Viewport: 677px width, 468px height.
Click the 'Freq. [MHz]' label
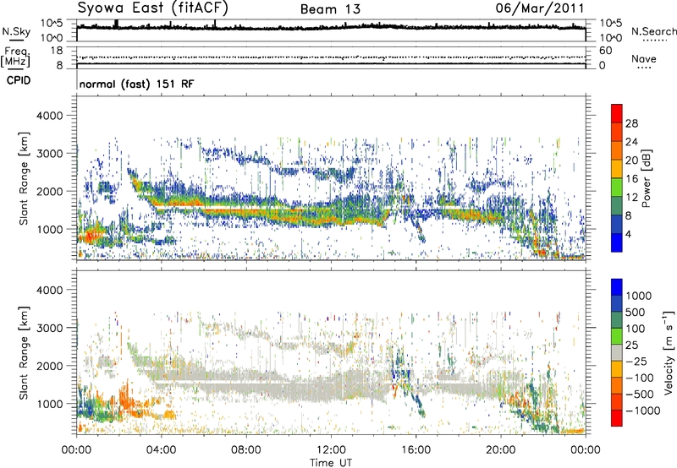(15, 57)
